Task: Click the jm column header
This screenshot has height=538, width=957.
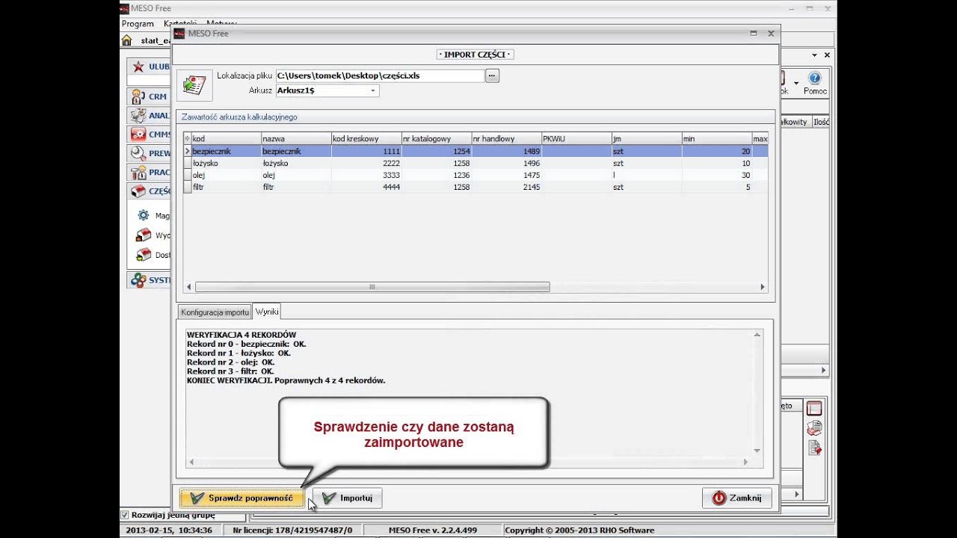Action: [647, 139]
